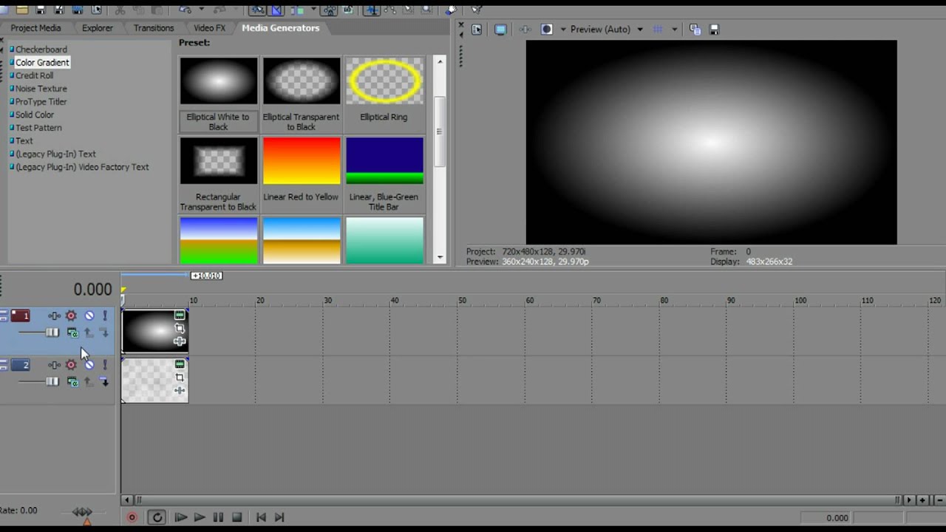
Task: Open Event Pan/Crop on track 1 event
Action: [180, 328]
